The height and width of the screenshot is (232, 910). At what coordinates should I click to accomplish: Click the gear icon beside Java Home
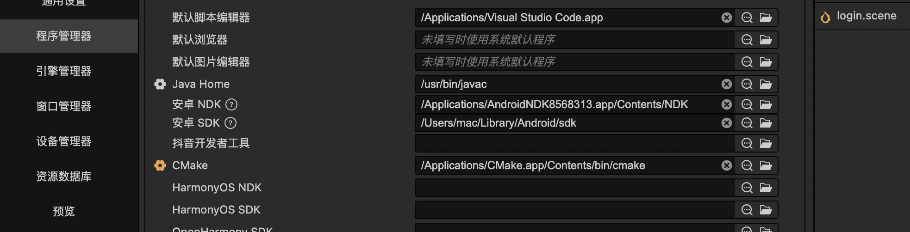coord(160,84)
